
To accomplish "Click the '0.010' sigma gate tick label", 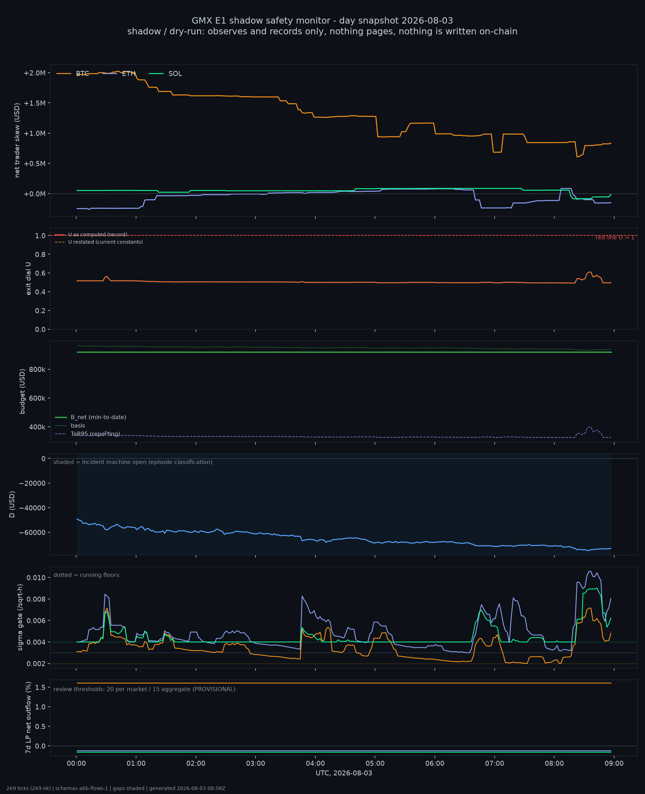I will 36,578.
